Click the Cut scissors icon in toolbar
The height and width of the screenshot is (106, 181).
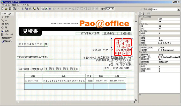tap(23, 9)
